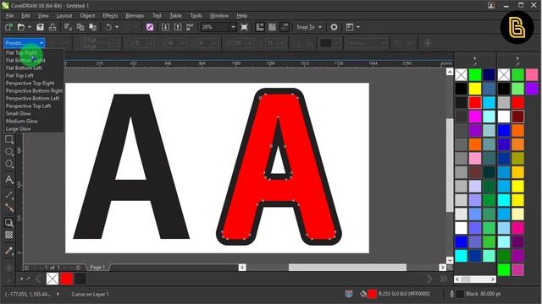Toggle Show Rulers button
This screenshot has height=304, width=542.
click(x=260, y=27)
